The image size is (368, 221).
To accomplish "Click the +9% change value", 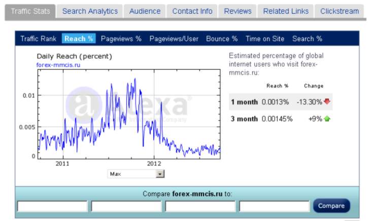I will click(315, 119).
